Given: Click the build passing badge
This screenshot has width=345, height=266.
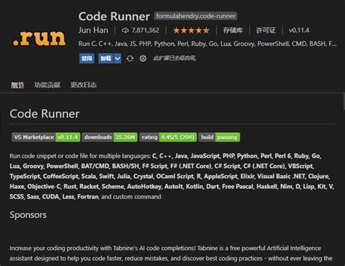Looking at the screenshot, I should (x=219, y=137).
